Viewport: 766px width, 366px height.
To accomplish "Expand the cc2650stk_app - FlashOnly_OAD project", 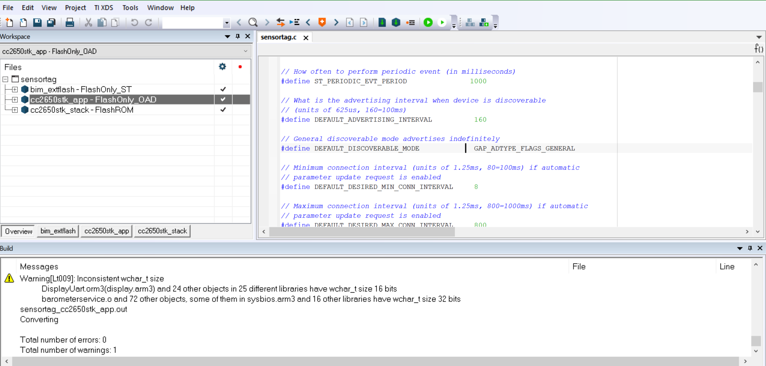I will (x=15, y=100).
